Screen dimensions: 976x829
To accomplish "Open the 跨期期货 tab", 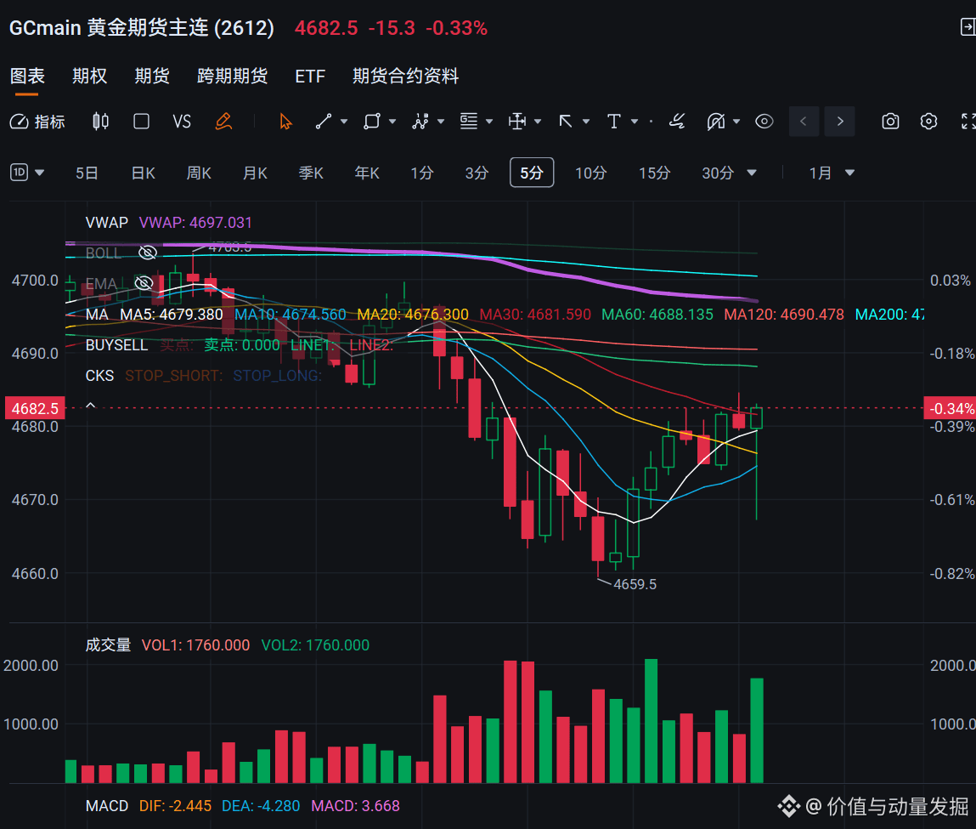I will (232, 76).
